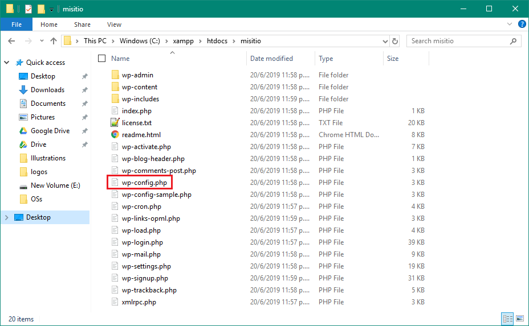529x326 pixels.
Task: Open the Drive sidebar item
Action: click(38, 144)
